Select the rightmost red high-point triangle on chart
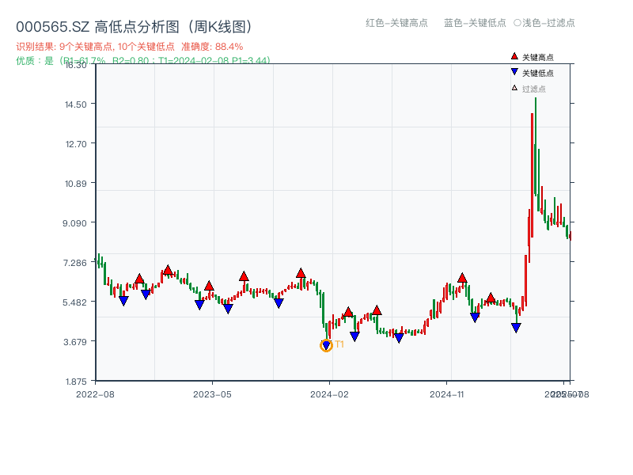Image resolution: width=633 pixels, height=475 pixels. click(491, 298)
